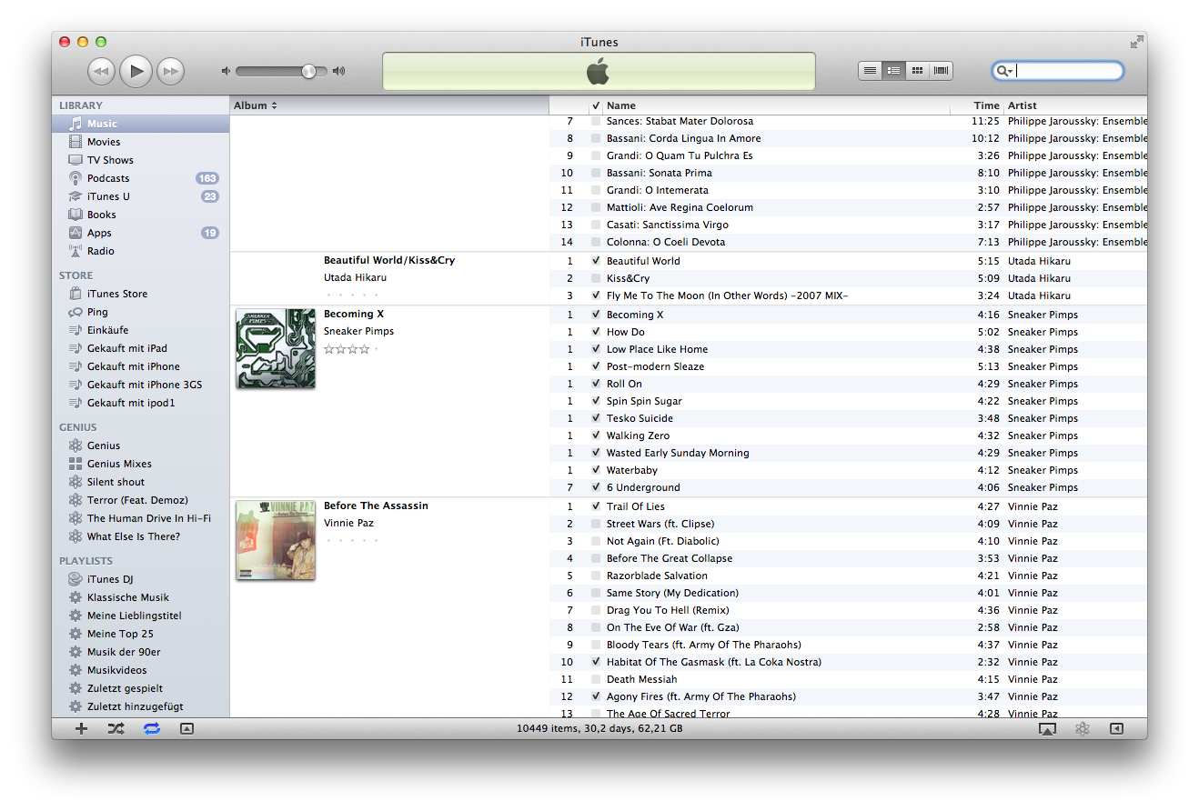Show the Apps library
This screenshot has height=811, width=1199.
tap(140, 233)
